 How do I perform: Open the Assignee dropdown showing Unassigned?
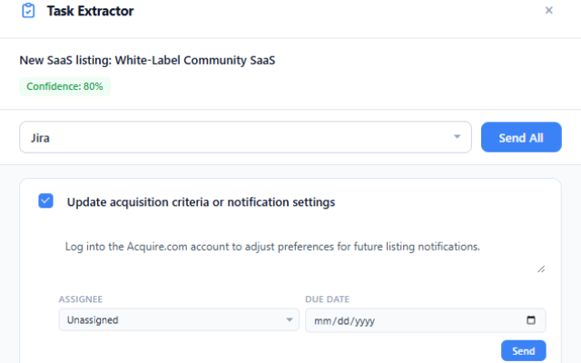(178, 320)
